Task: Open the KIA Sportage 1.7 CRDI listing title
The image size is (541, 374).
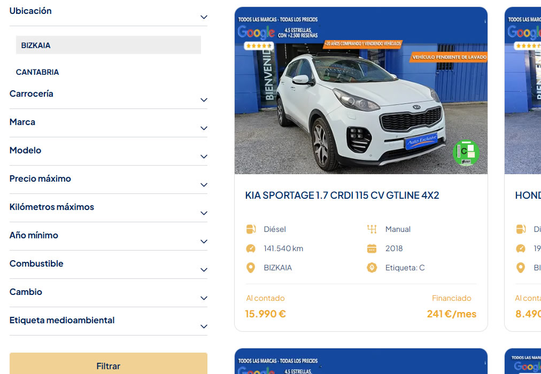Action: point(342,196)
